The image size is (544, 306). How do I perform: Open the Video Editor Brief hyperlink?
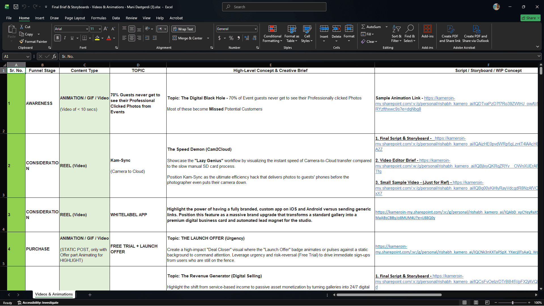pyautogui.click(x=456, y=166)
